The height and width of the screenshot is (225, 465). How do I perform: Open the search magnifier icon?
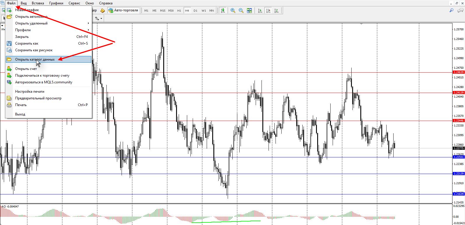click(452, 10)
